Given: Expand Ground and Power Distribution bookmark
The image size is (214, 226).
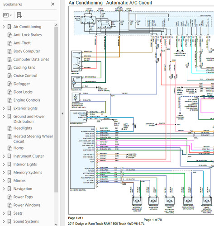Looking at the screenshot, I should coord(4,117).
